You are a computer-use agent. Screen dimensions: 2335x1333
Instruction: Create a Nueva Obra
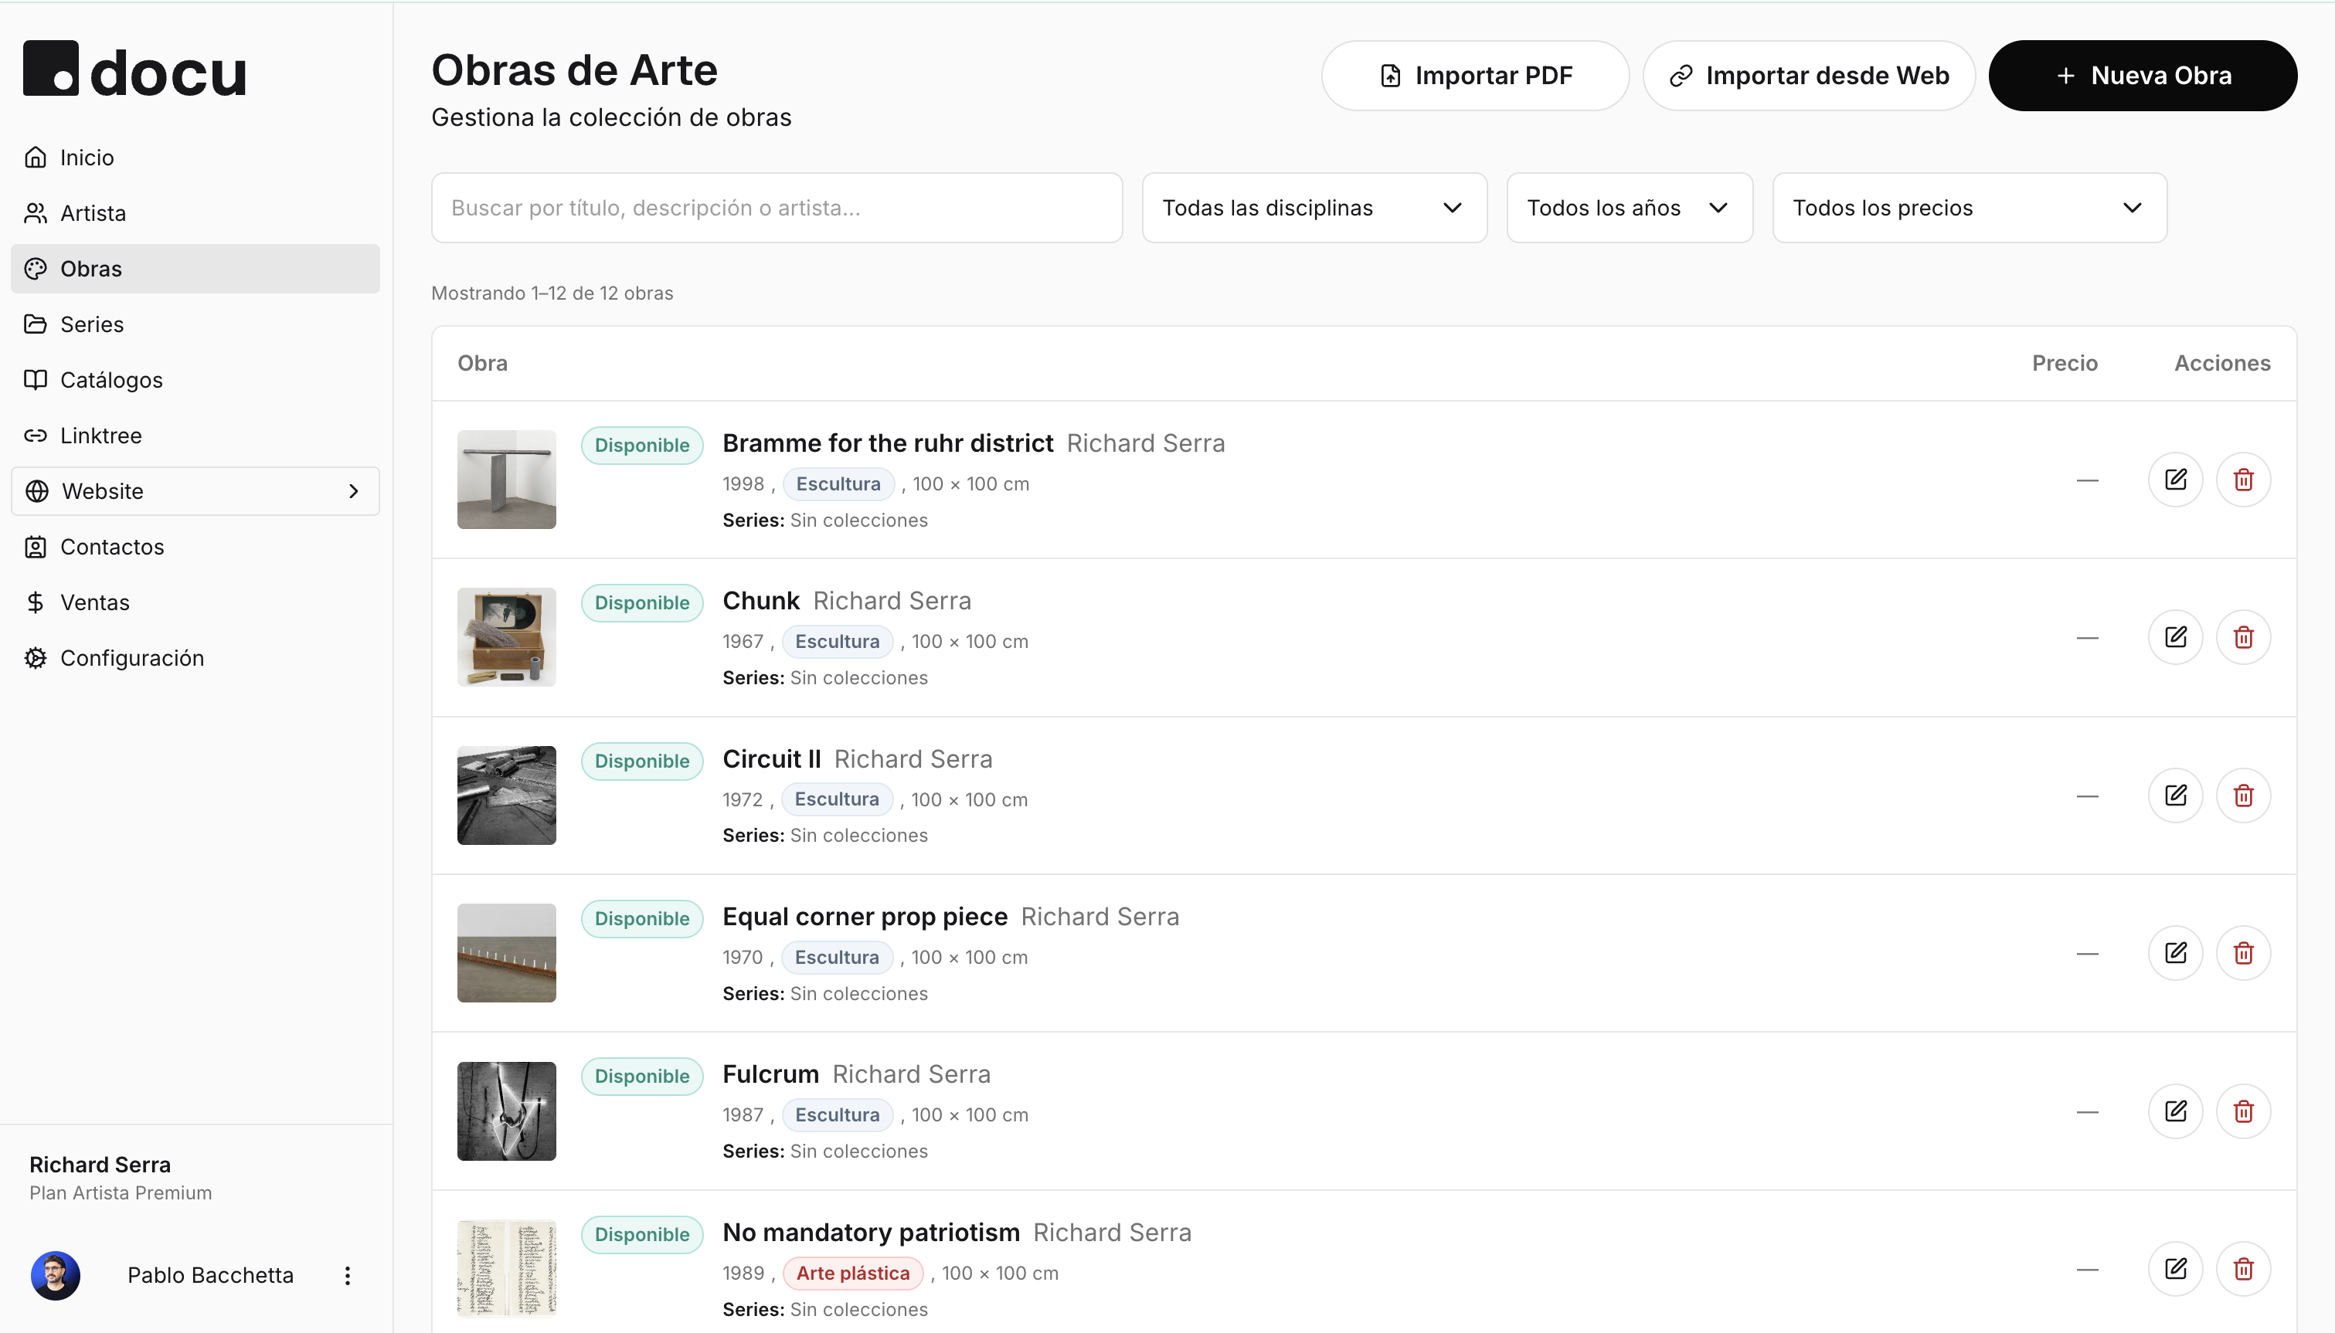pyautogui.click(x=2142, y=76)
